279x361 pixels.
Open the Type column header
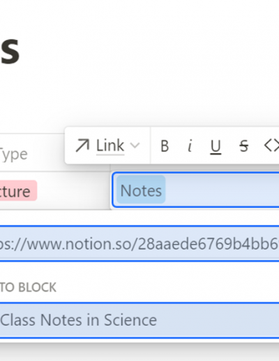point(13,155)
